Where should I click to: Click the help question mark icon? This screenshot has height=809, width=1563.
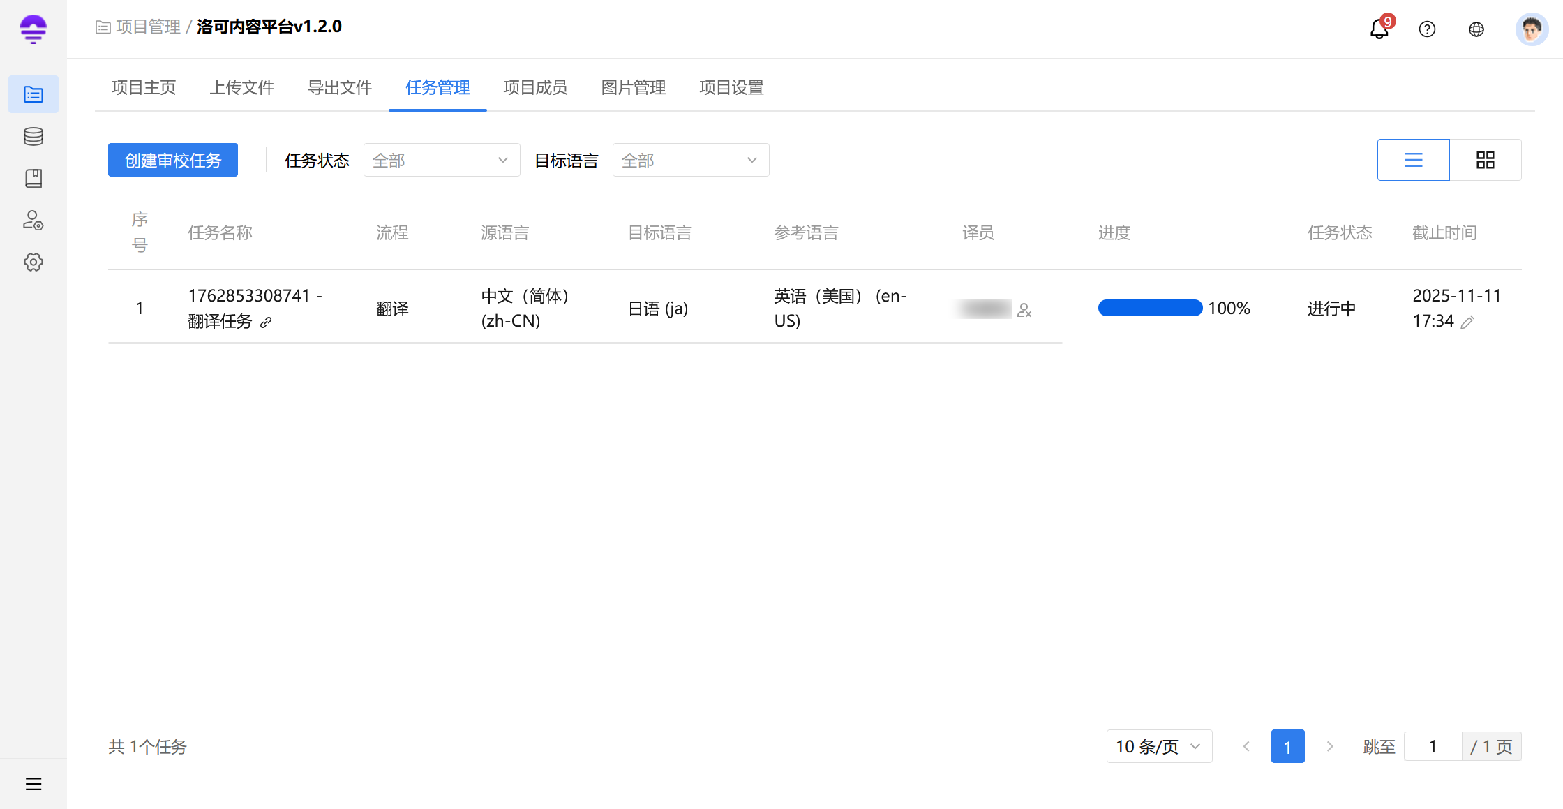(1427, 29)
